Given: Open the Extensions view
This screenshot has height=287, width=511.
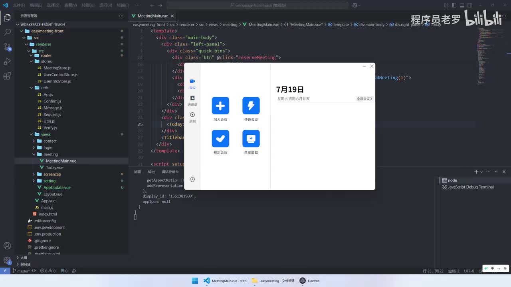Looking at the screenshot, I should tap(7, 76).
